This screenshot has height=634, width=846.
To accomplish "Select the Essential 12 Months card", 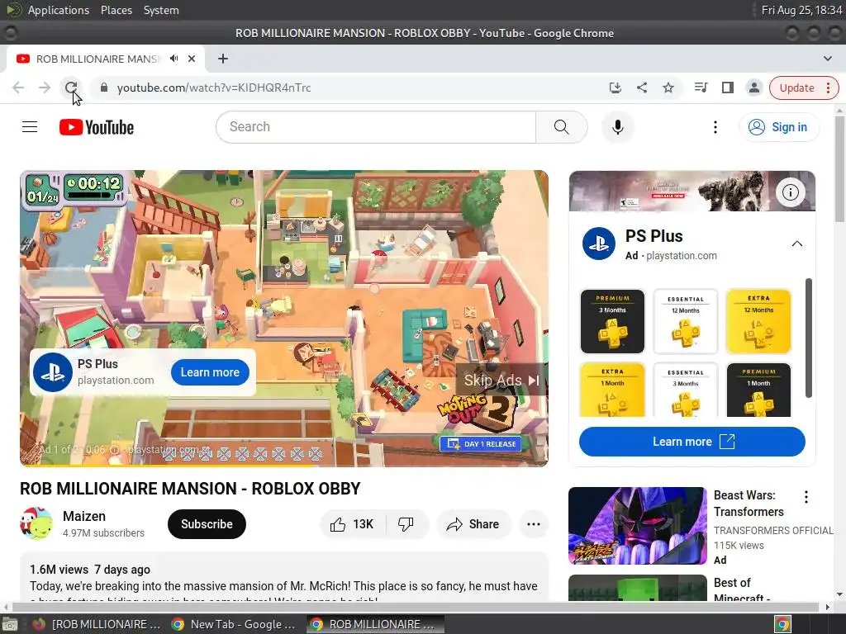I will [x=686, y=321].
